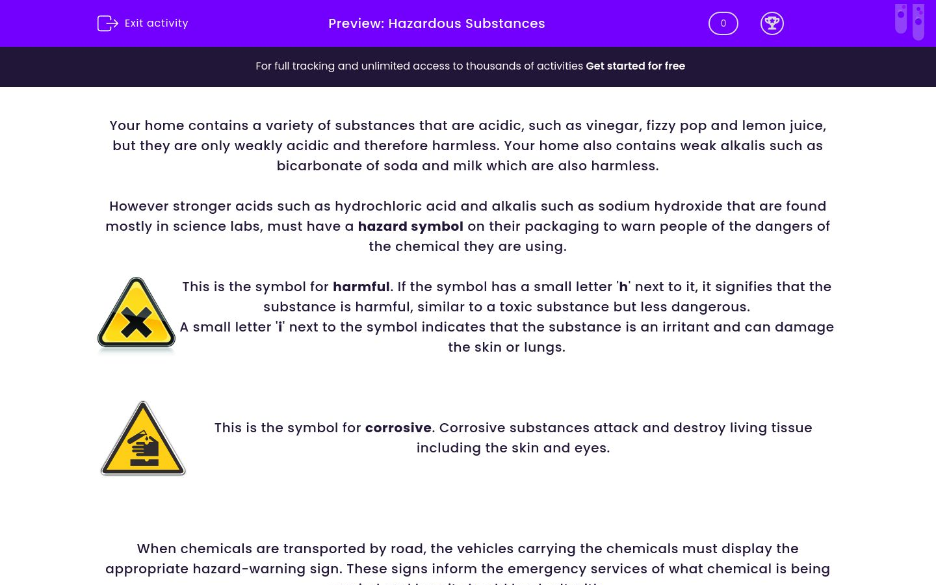Toggle the dark tracking banner
Viewport: 936px width, 585px height.
click(x=468, y=66)
